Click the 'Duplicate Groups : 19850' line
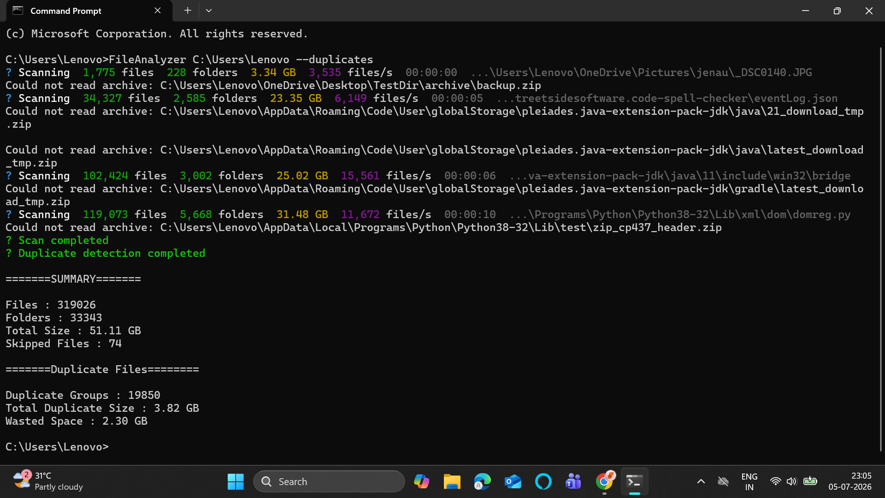The image size is (885, 498). coord(83,395)
